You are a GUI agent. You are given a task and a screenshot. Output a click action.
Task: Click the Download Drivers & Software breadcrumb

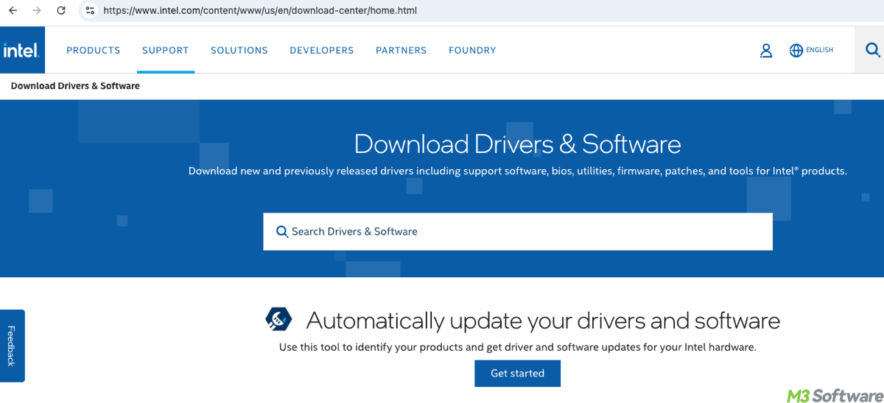click(75, 86)
